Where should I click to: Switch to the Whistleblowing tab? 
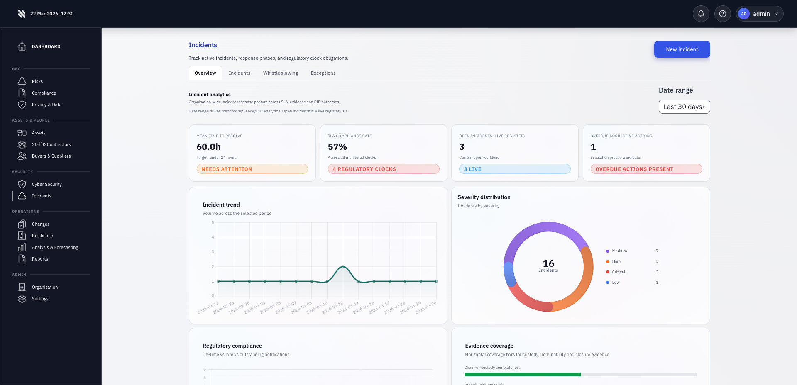click(281, 73)
